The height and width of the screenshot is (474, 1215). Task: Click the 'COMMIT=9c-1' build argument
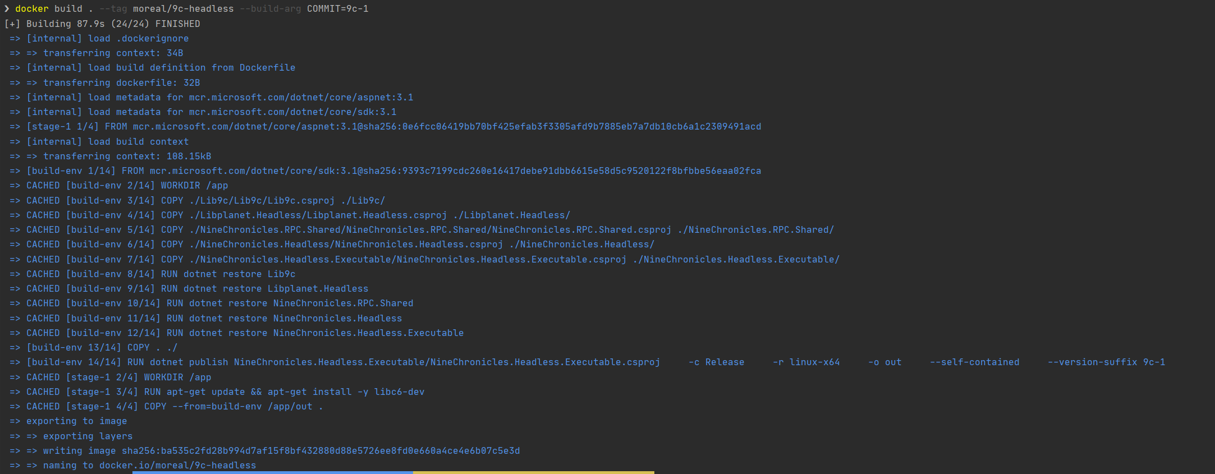click(x=338, y=9)
